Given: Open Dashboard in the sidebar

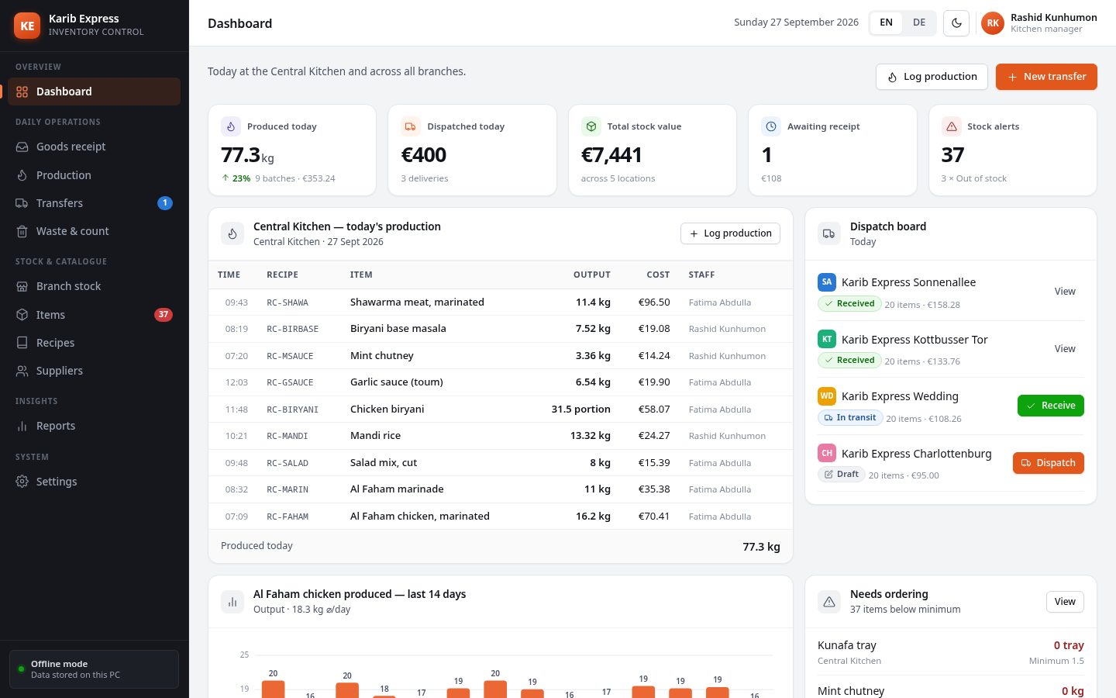Looking at the screenshot, I should [94, 92].
